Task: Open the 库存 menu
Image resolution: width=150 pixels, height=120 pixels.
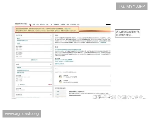Action: coord(37,24)
